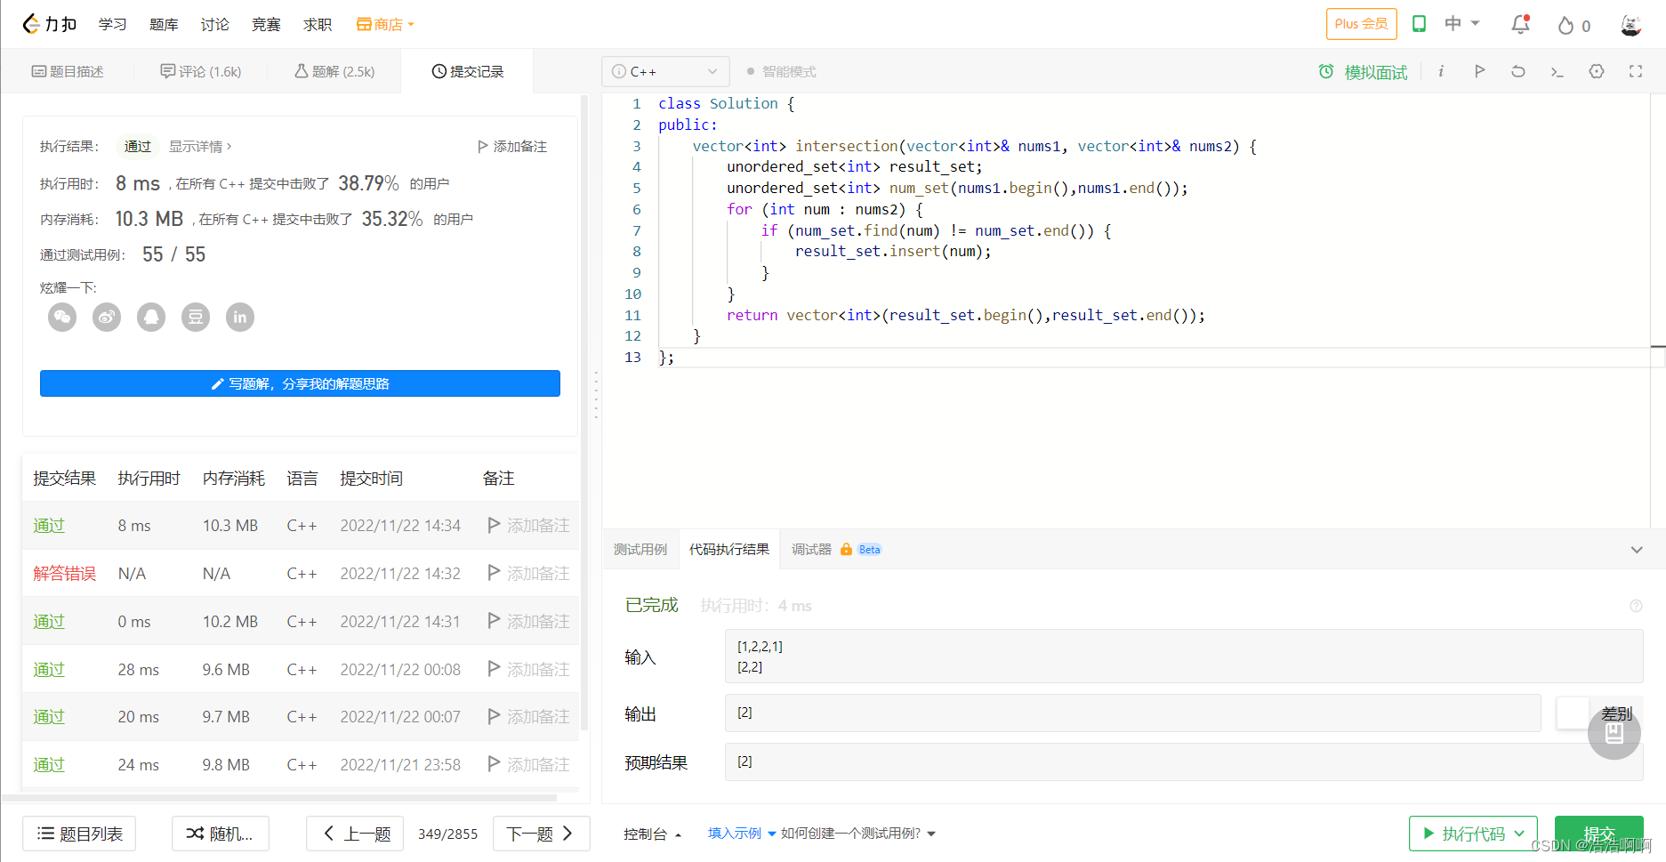Open the 填入示例 dropdown
Screen dimensions: 1666x862
pos(742,834)
